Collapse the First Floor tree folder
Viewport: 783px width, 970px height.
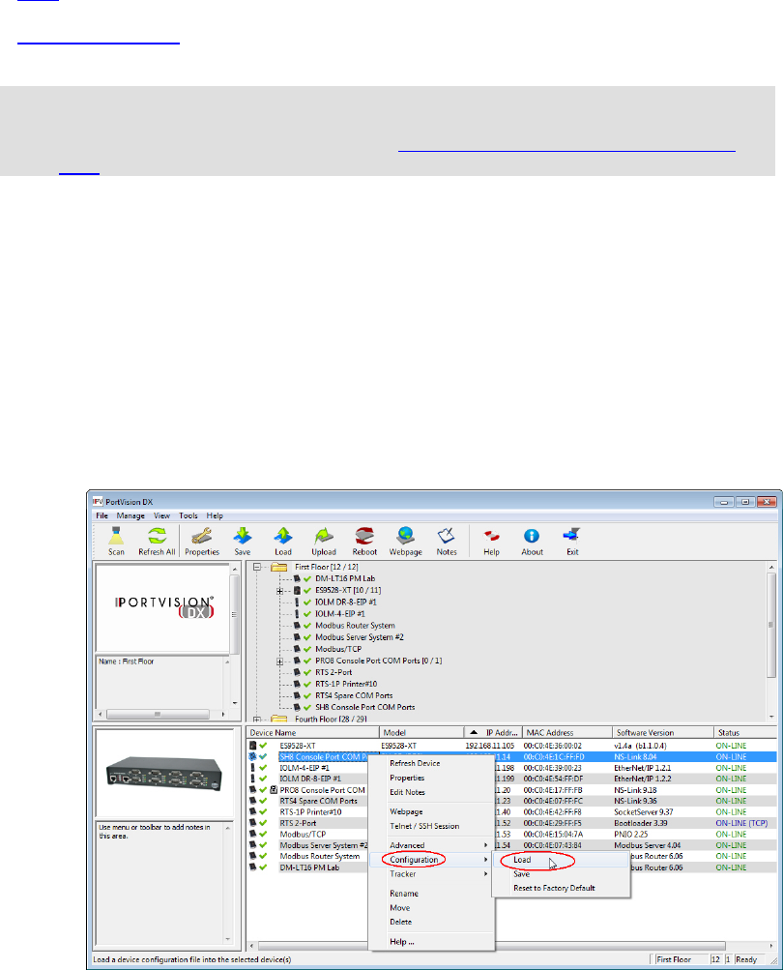click(x=258, y=567)
